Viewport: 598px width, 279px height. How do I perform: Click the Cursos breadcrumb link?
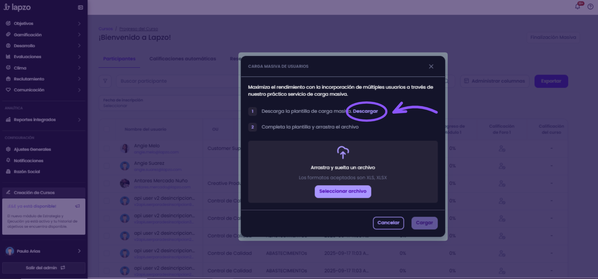[105, 29]
